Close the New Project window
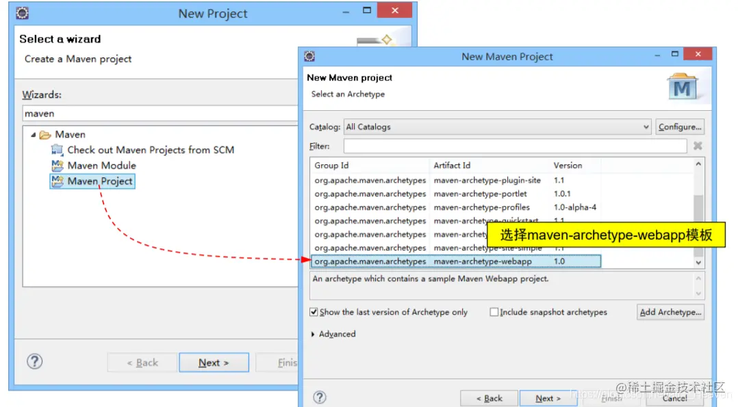 [x=395, y=10]
